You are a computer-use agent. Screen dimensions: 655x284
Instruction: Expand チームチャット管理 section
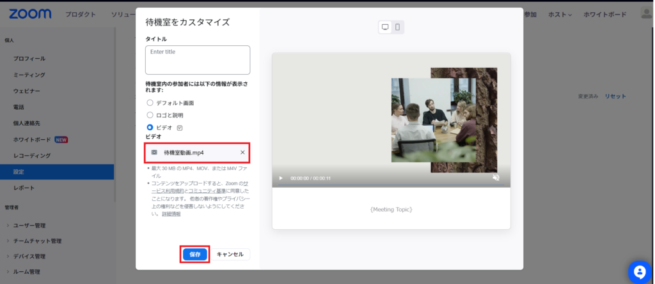click(37, 241)
